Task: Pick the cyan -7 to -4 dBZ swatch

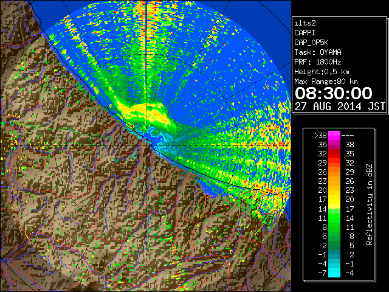Action: (x=334, y=273)
